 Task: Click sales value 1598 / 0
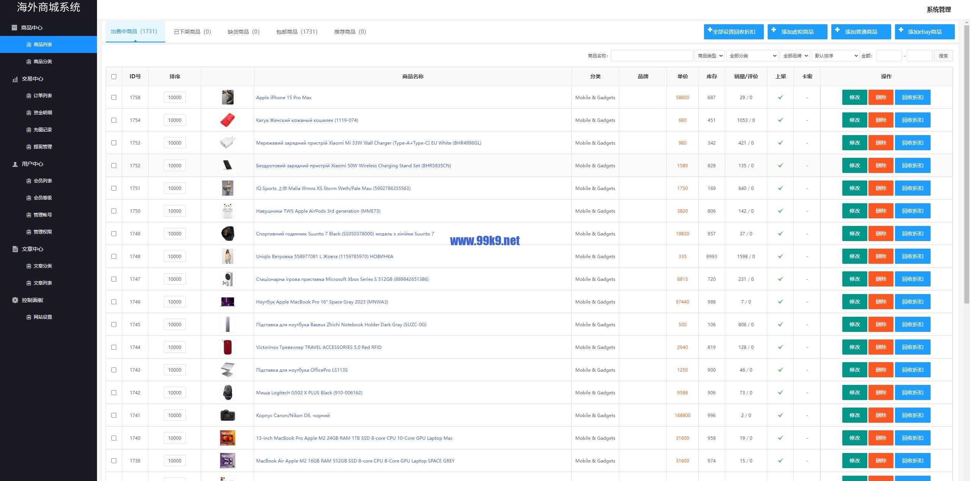coord(746,256)
